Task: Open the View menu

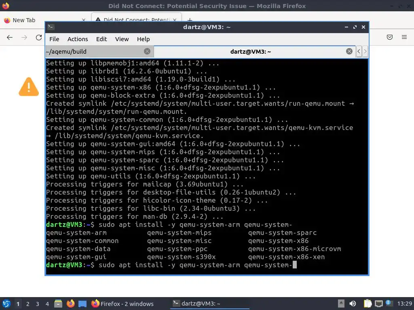Action: point(122,39)
